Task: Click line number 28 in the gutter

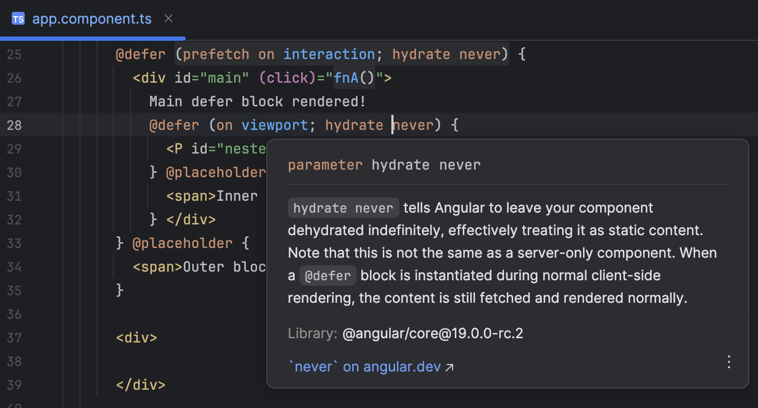Action: pos(14,125)
